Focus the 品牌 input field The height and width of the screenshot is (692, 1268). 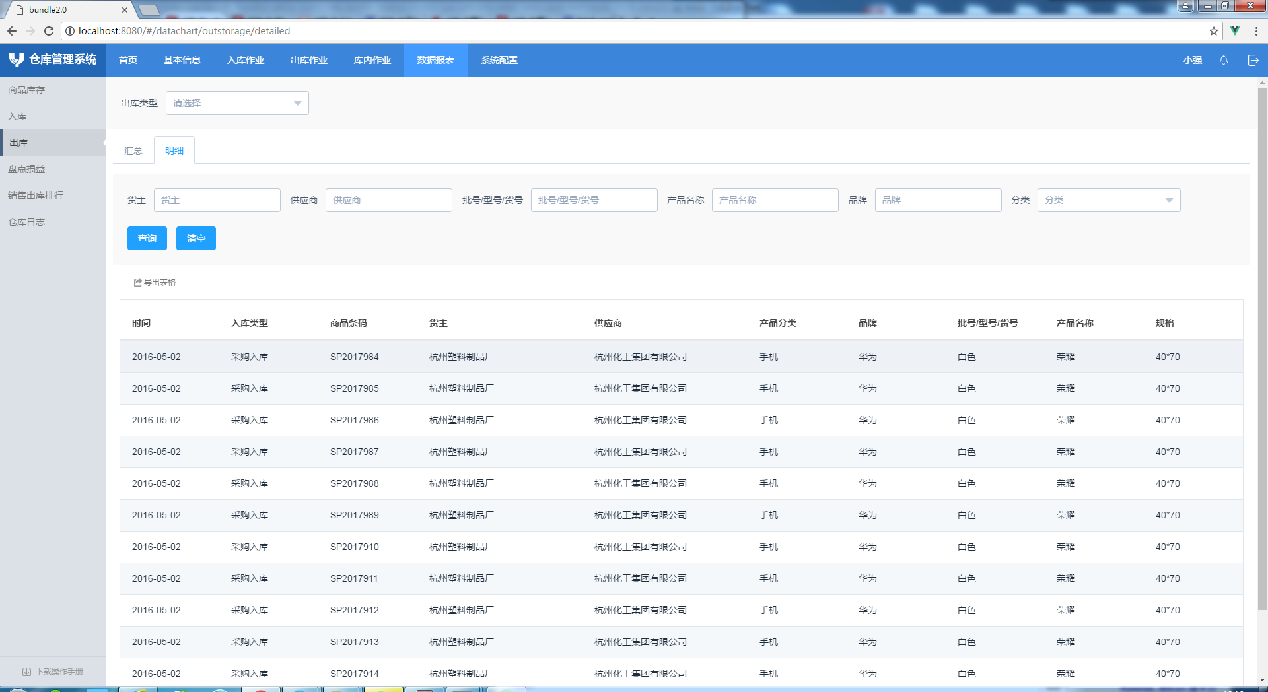coord(938,200)
